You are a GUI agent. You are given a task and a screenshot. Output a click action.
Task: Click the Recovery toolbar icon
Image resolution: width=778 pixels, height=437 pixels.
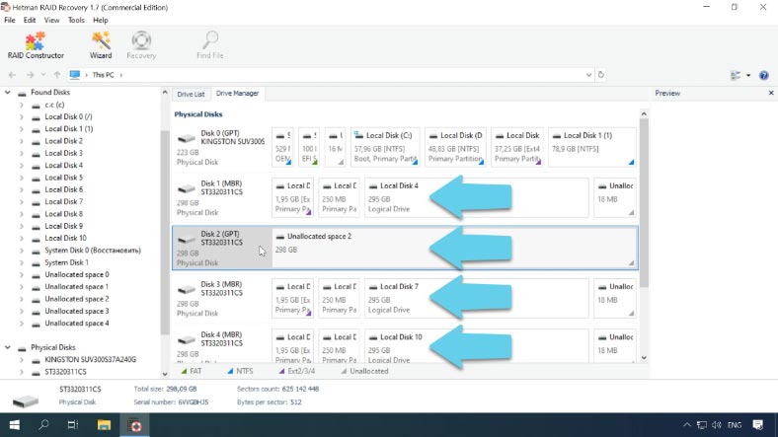click(141, 45)
